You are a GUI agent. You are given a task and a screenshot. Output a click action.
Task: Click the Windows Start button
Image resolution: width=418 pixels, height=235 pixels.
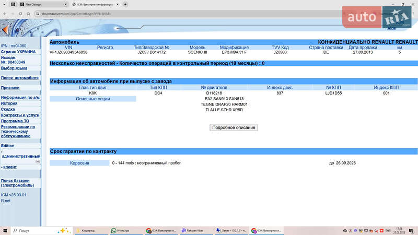[5, 230]
